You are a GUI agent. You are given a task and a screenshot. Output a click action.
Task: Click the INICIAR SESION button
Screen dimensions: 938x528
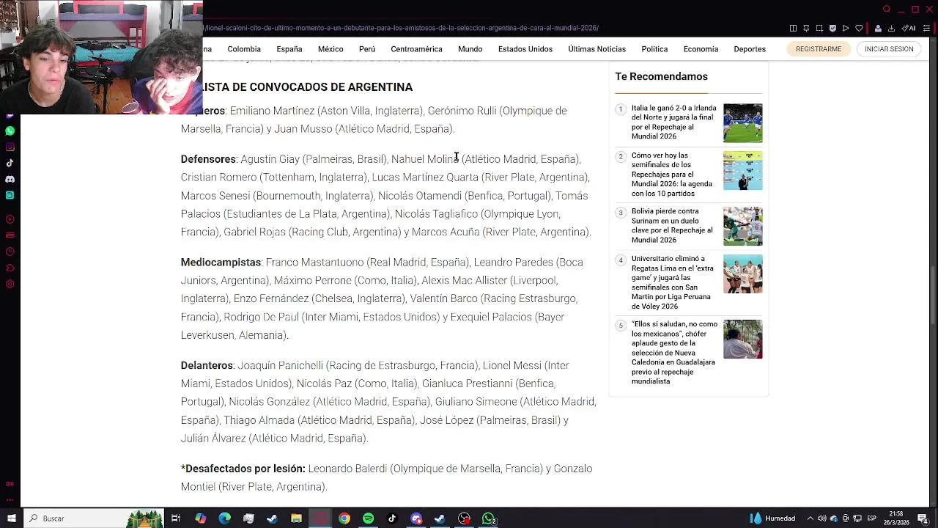(889, 49)
